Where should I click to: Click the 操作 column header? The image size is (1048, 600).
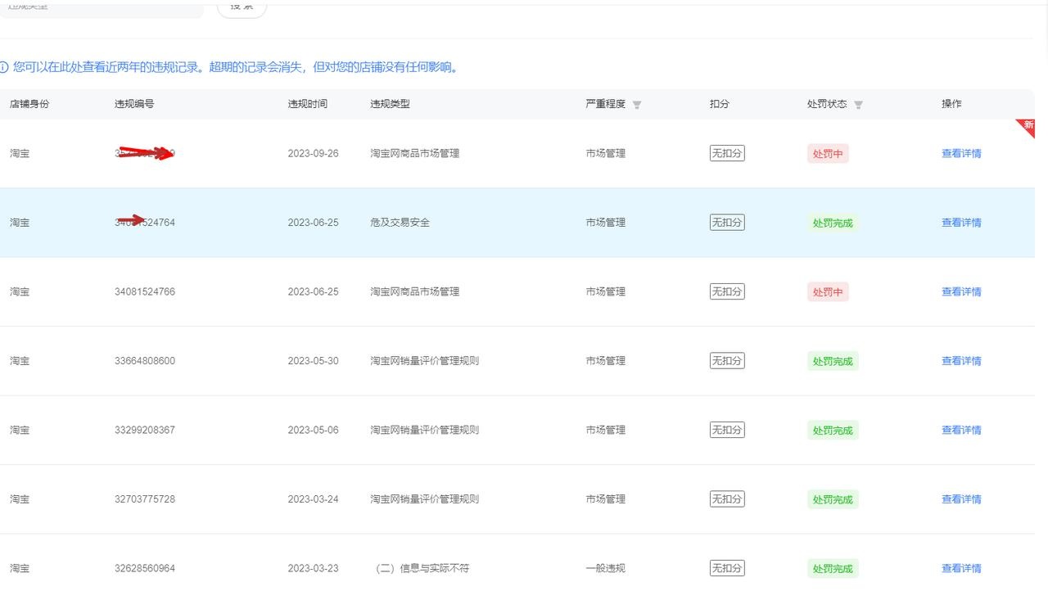[x=951, y=104]
